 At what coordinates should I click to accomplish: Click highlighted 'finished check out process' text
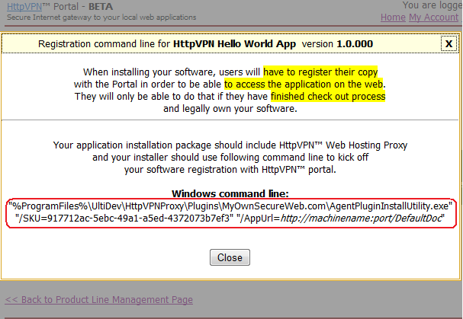(328, 97)
